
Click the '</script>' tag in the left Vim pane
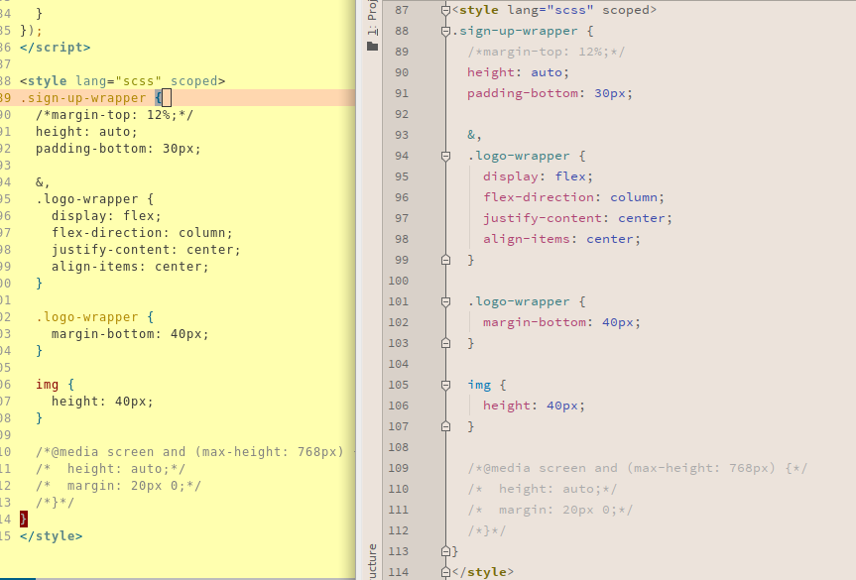point(56,48)
